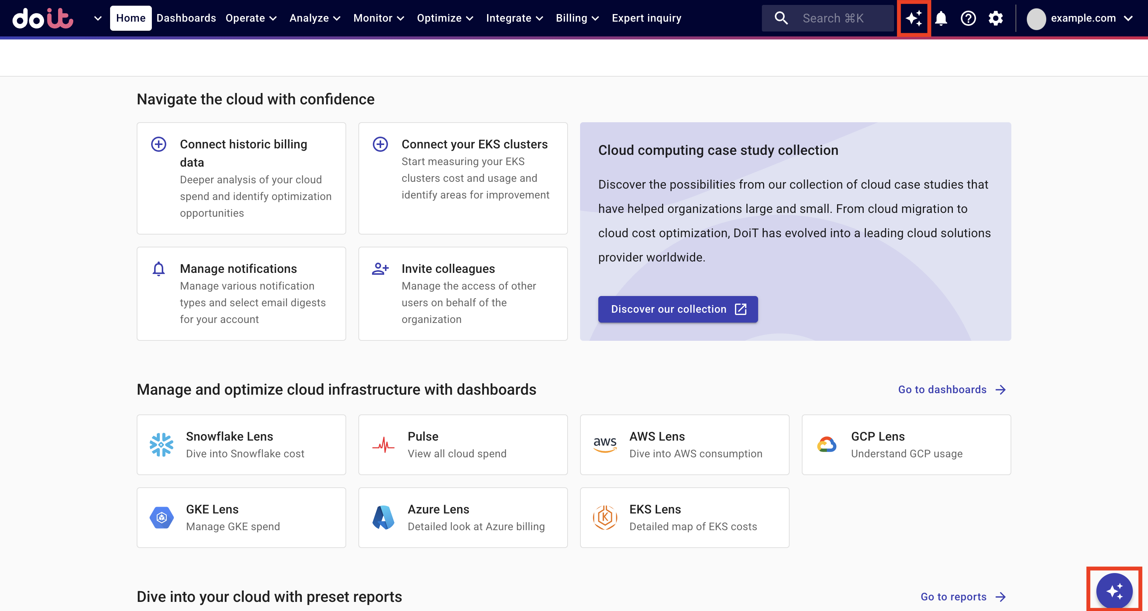Viewport: 1148px width, 611px height.
Task: Click the Snowflake Lens snowflake icon
Action: click(161, 445)
